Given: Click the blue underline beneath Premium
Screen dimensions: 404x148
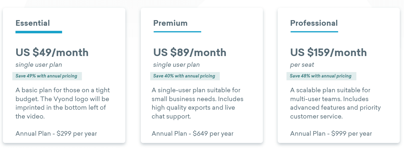Looking at the screenshot, I should (177, 32).
